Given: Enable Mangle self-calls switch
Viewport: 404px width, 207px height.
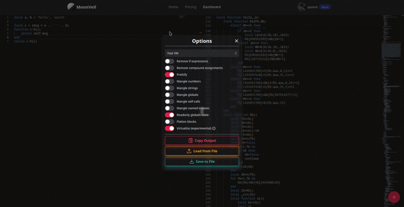Looking at the screenshot, I should [169, 102].
